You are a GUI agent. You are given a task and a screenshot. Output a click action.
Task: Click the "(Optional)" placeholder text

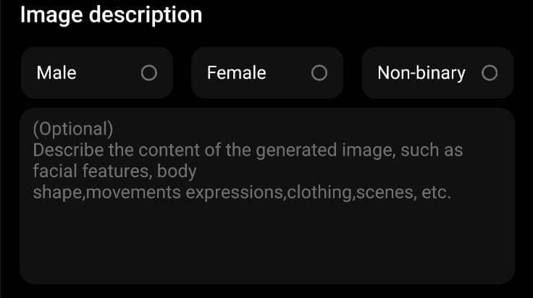point(73,129)
